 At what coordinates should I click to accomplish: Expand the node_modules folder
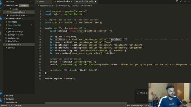[14, 25]
